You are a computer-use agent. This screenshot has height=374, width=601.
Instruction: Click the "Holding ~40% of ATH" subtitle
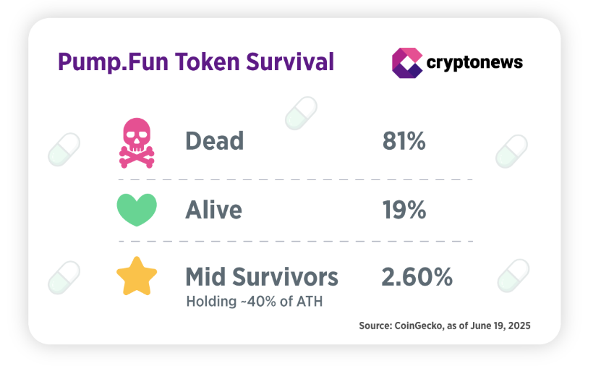click(254, 301)
